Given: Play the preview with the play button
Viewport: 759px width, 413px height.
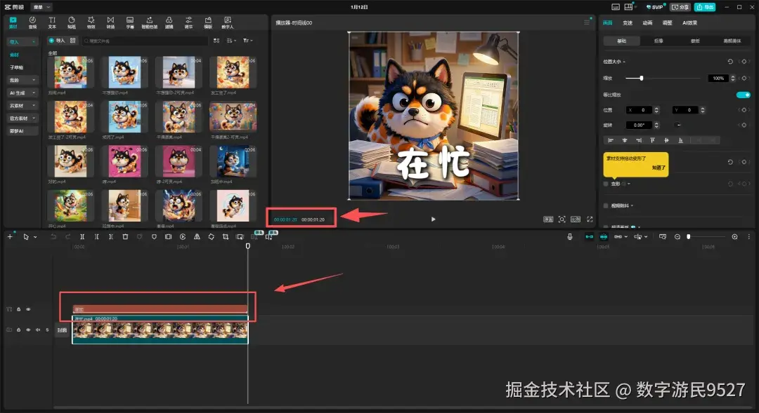Looking at the screenshot, I should pos(433,219).
